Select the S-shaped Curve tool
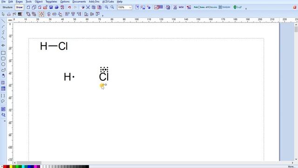298x168 pixels. (x=3, y=32)
